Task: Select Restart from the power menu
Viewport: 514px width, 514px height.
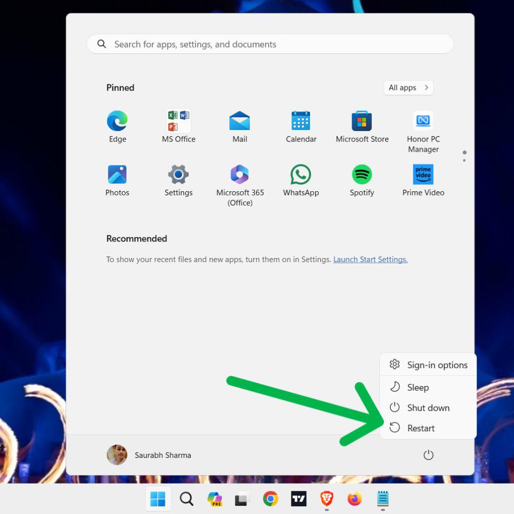Action: tap(428, 428)
